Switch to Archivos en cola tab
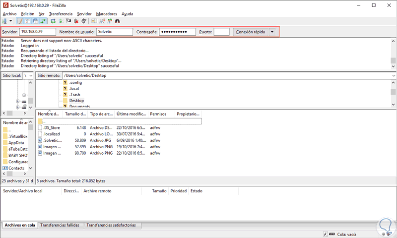The width and height of the screenshot is (397, 238). (x=20, y=225)
